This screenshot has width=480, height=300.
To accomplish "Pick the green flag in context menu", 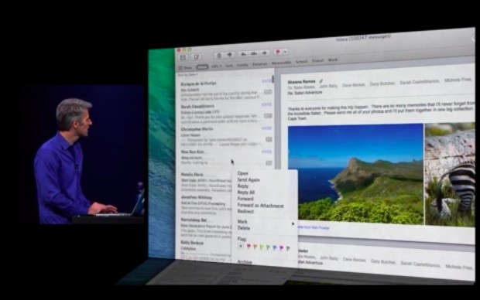I will pyautogui.click(x=268, y=247).
